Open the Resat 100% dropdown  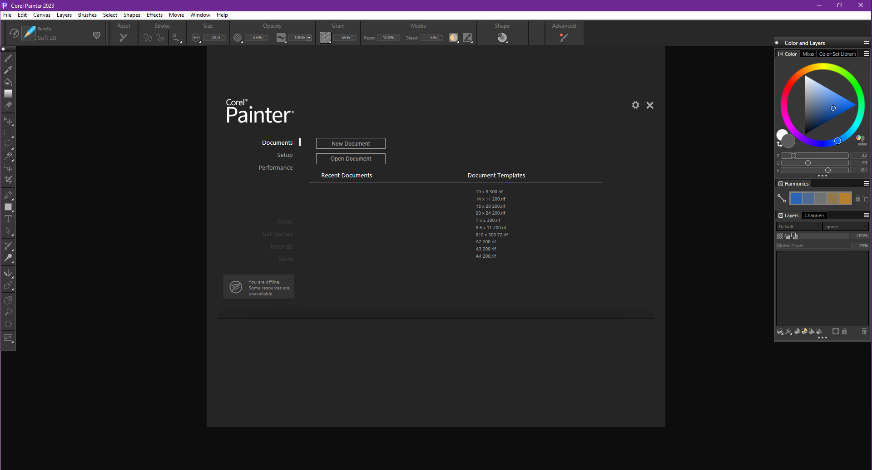tap(397, 38)
